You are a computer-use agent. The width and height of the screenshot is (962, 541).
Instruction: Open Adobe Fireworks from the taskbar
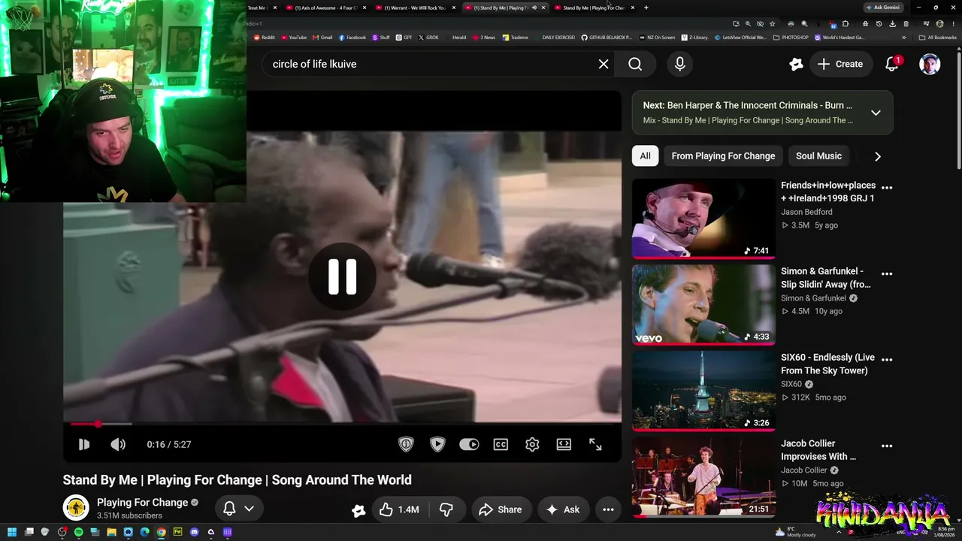point(178,532)
